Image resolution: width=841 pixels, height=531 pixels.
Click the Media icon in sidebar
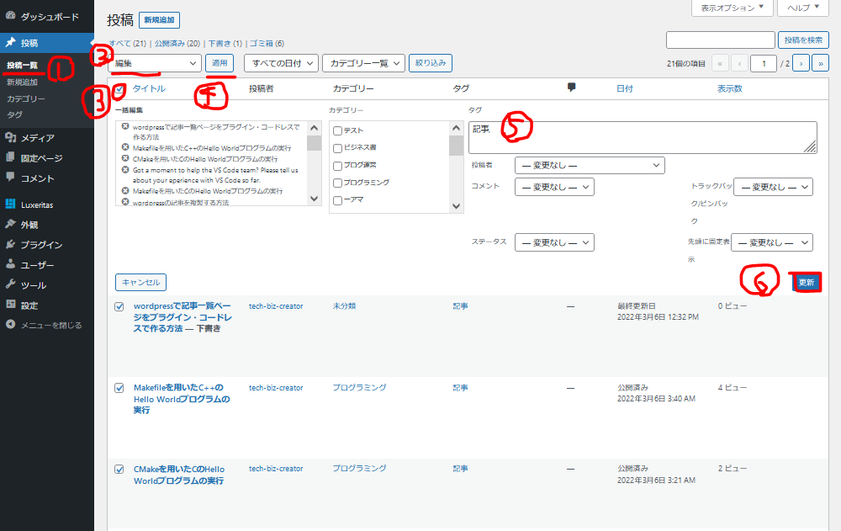pyautogui.click(x=10, y=137)
